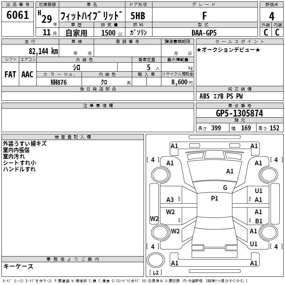The width and height of the screenshot is (285, 285).
Task: Click the sales point オークションデビュー text
Action: pyautogui.click(x=228, y=50)
